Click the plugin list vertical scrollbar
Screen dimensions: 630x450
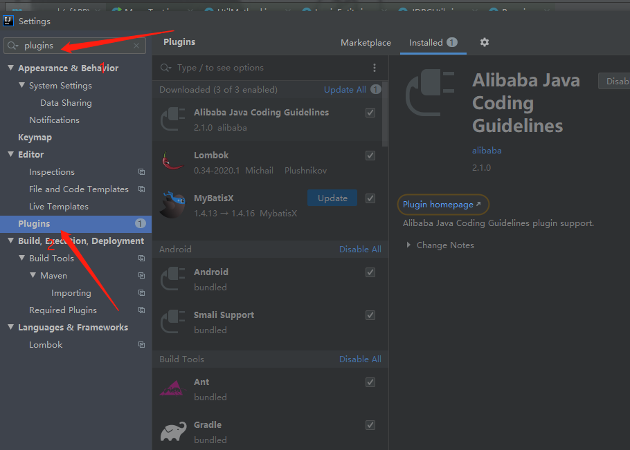point(385,114)
